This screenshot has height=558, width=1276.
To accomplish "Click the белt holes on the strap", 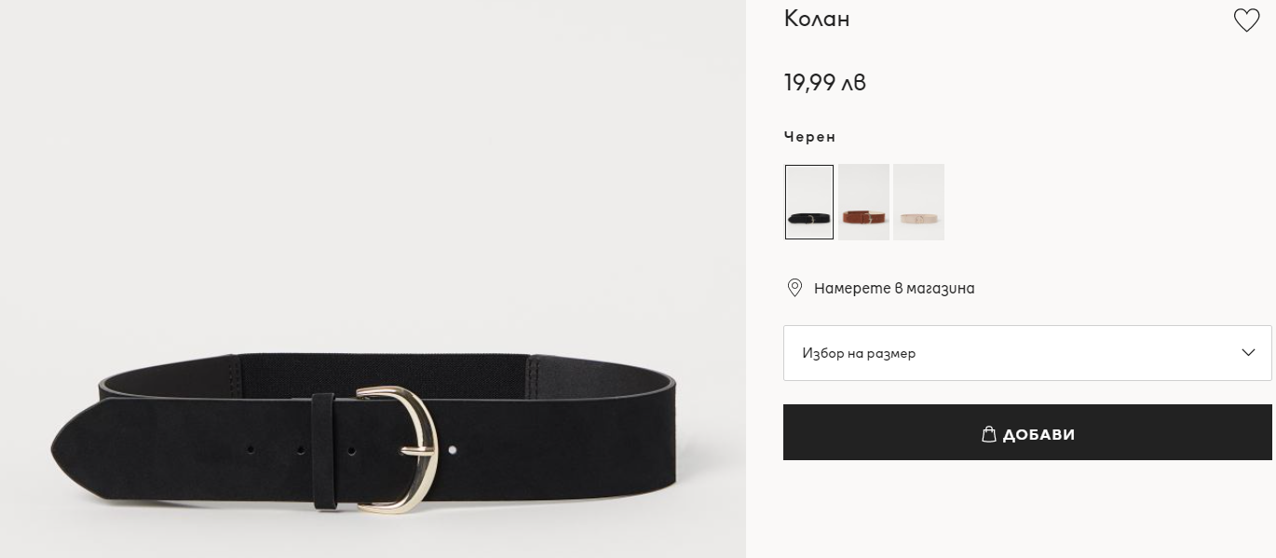I will (301, 450).
